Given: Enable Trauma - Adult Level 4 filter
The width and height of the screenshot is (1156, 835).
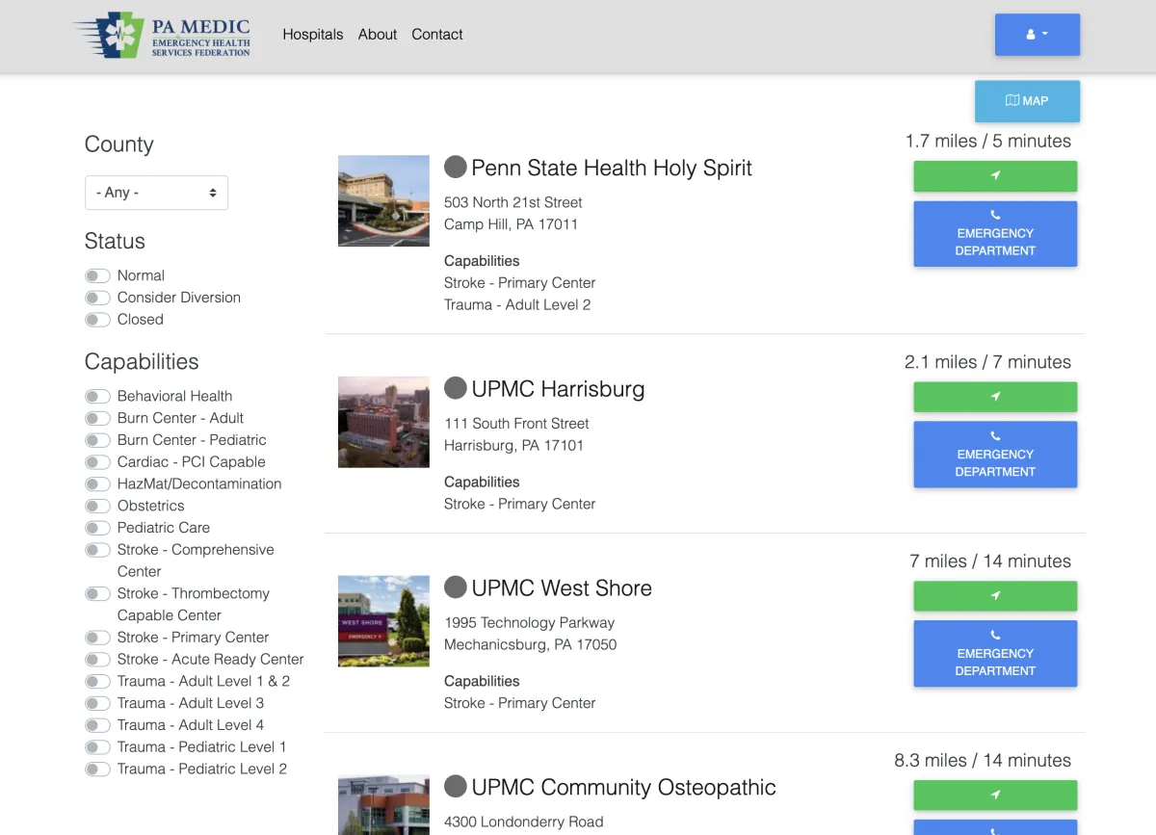Looking at the screenshot, I should [97, 726].
